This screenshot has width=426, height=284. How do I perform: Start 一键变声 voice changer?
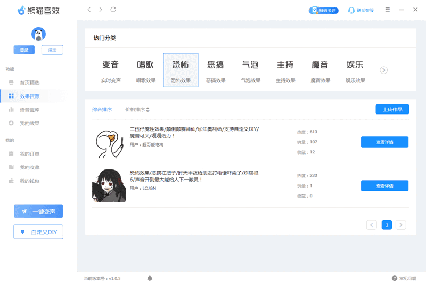pos(38,211)
